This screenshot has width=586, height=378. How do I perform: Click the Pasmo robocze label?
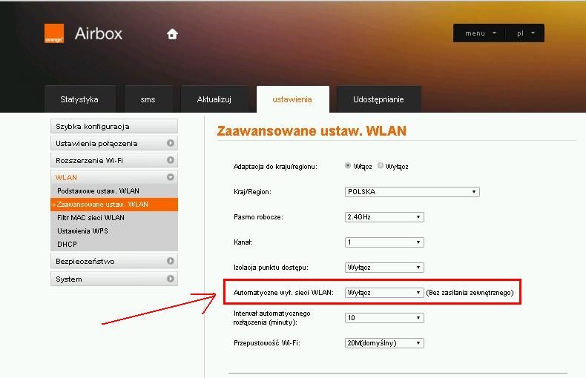[258, 217]
